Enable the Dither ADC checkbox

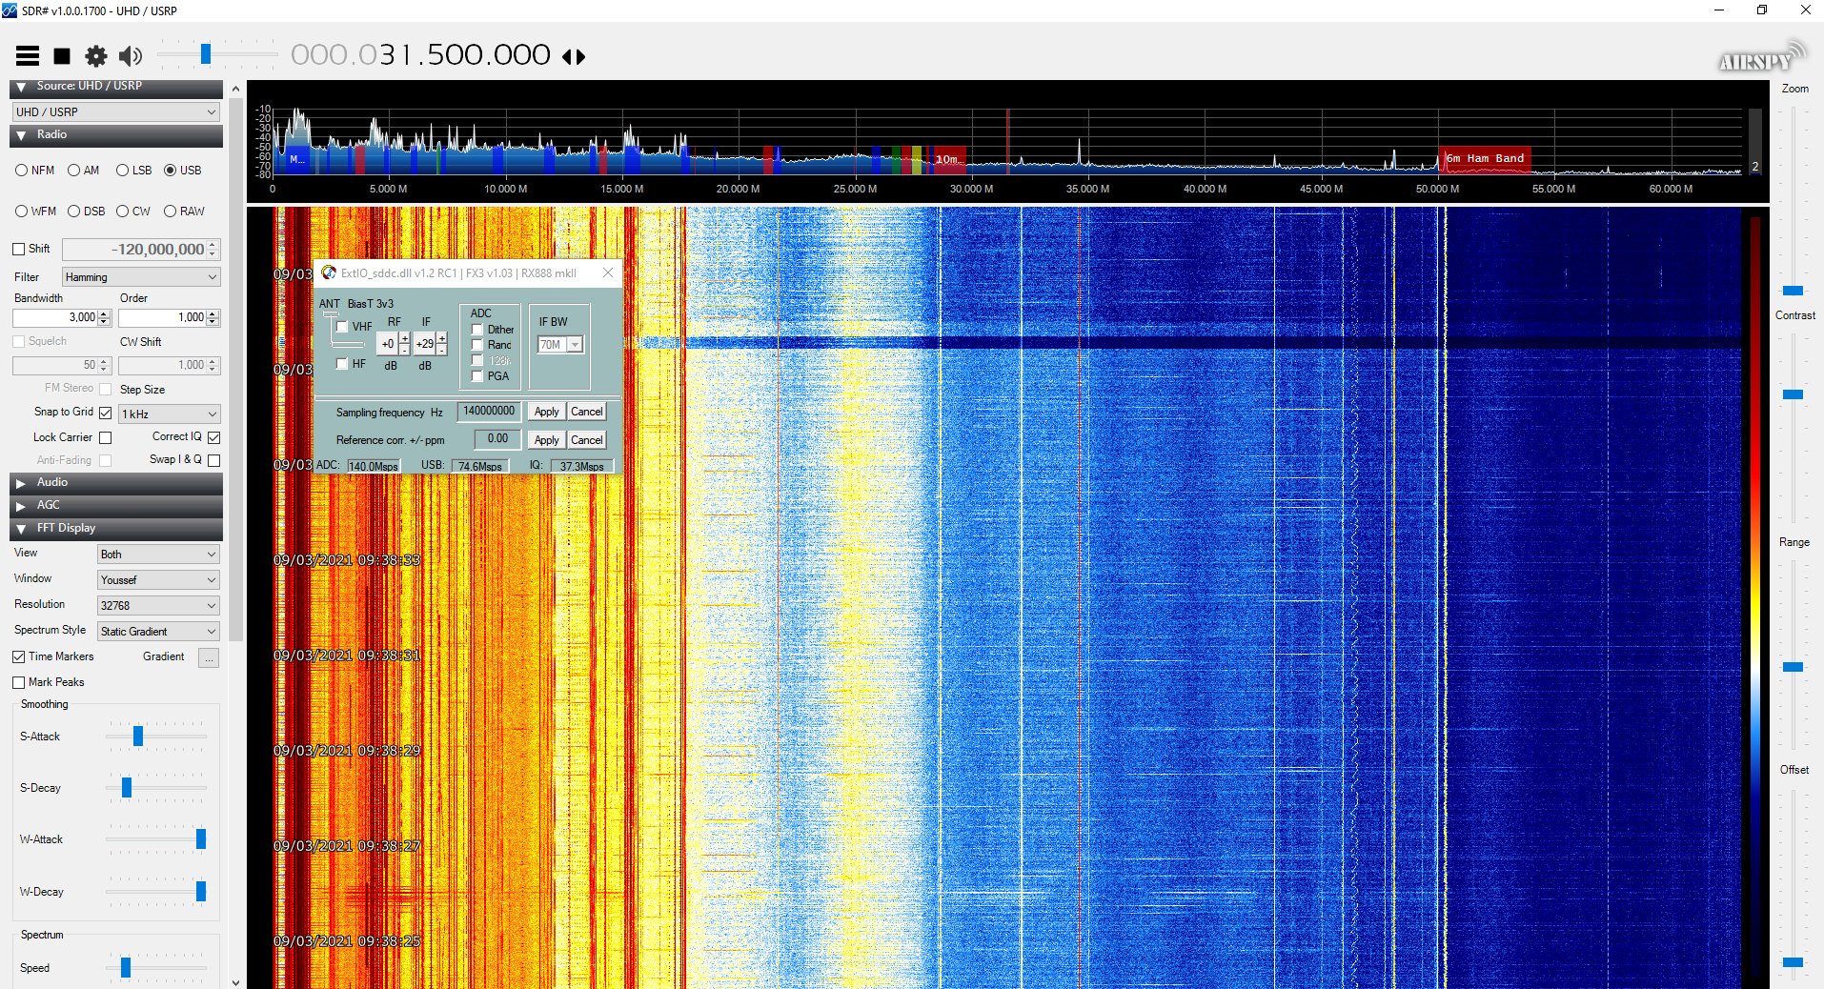pyautogui.click(x=478, y=330)
